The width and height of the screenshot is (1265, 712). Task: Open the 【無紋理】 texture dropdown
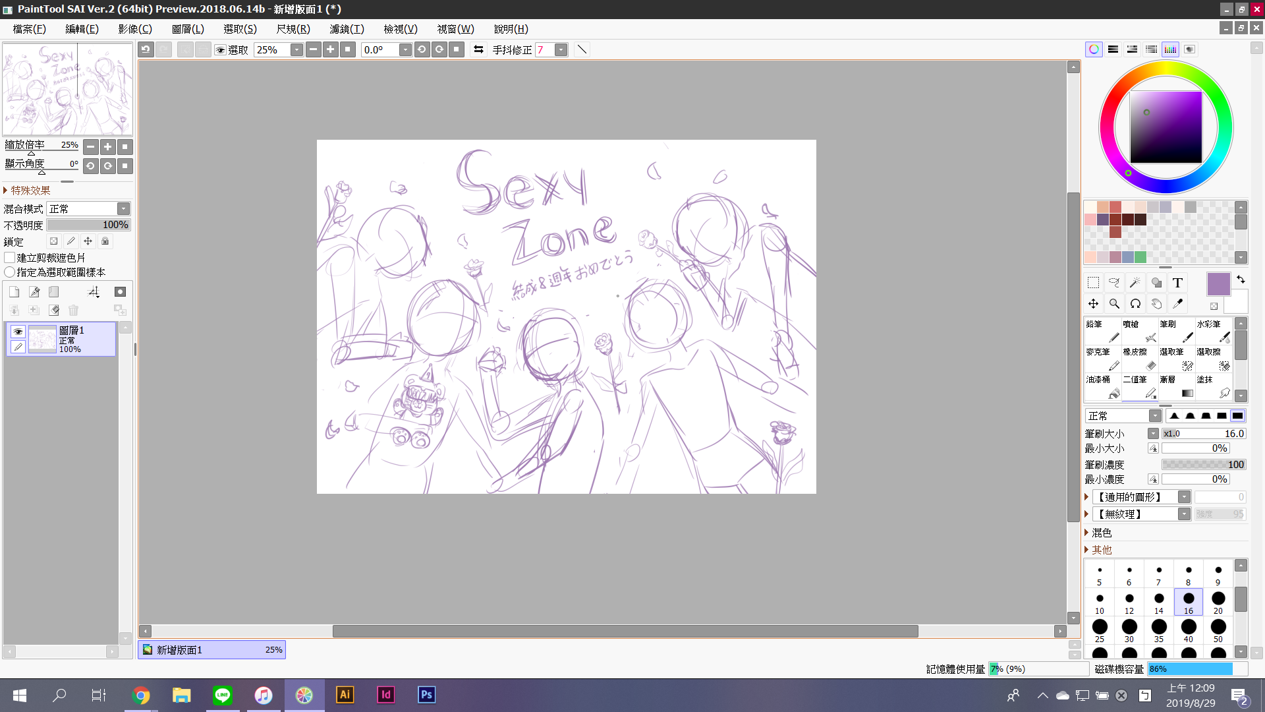pyautogui.click(x=1184, y=514)
